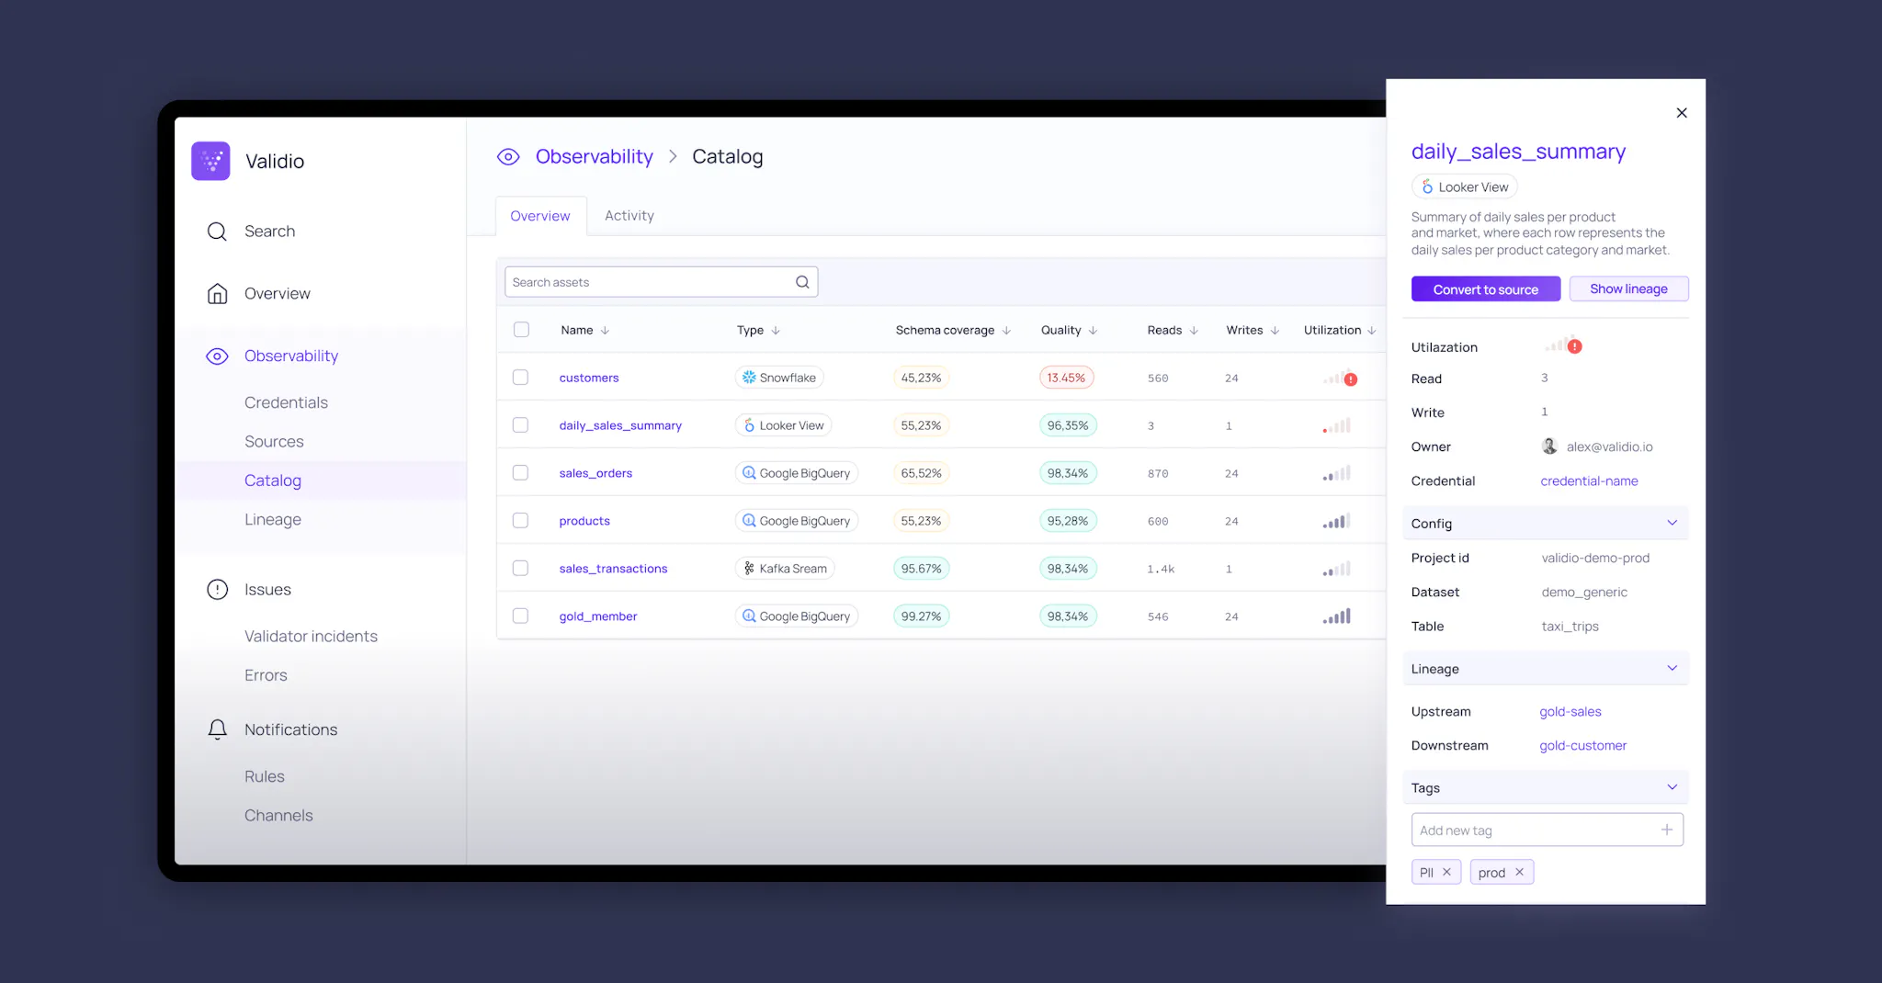
Task: Open the gold-sales upstream link
Action: pos(1570,712)
